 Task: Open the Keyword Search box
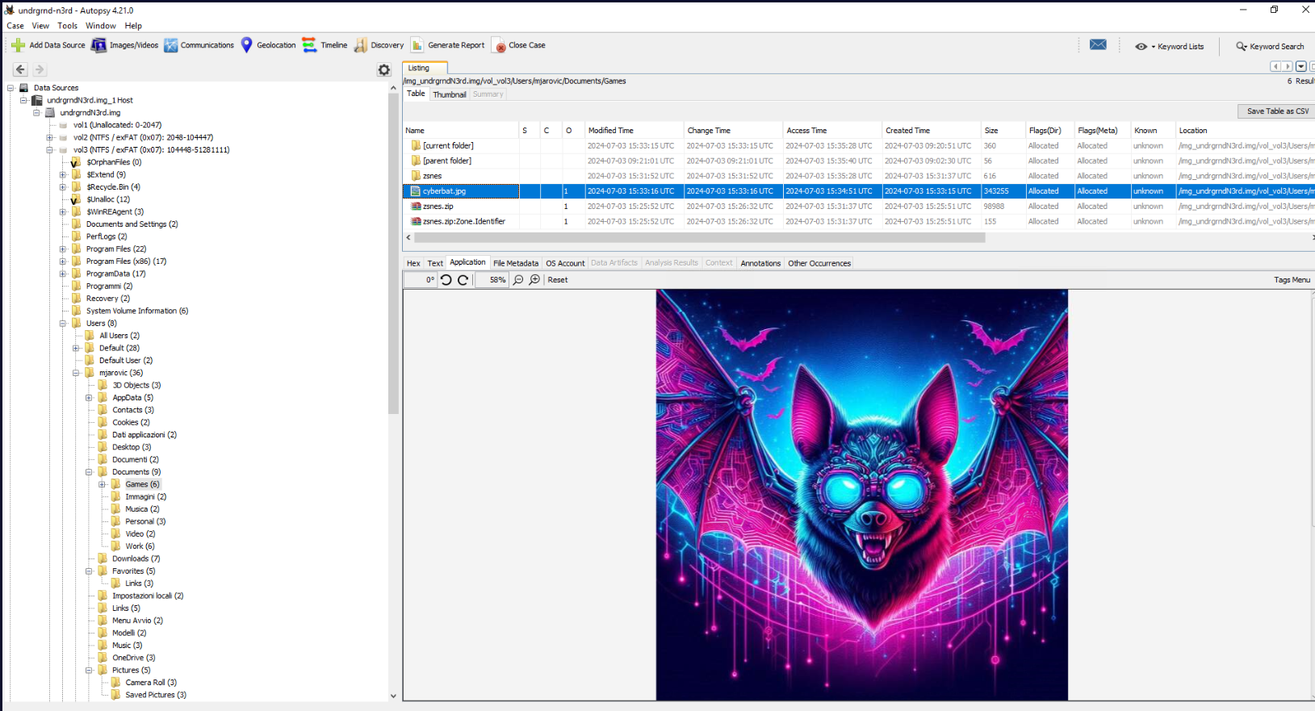click(1270, 46)
